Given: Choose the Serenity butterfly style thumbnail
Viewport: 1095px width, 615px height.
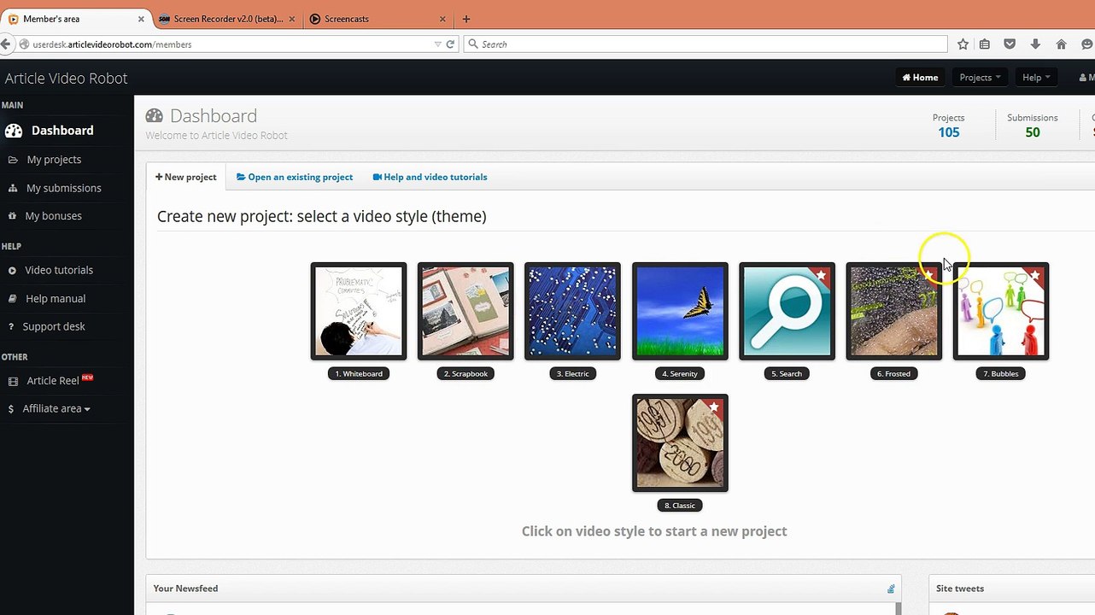Looking at the screenshot, I should 680,311.
